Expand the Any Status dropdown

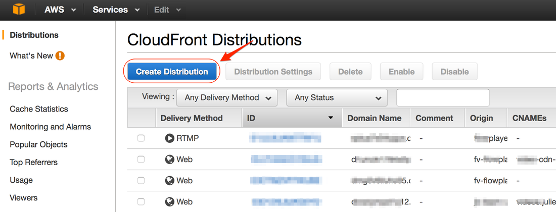[337, 98]
